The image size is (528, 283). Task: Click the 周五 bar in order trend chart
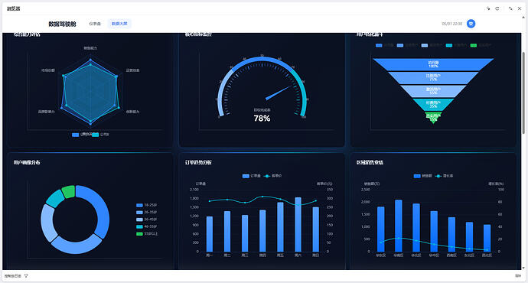point(280,227)
